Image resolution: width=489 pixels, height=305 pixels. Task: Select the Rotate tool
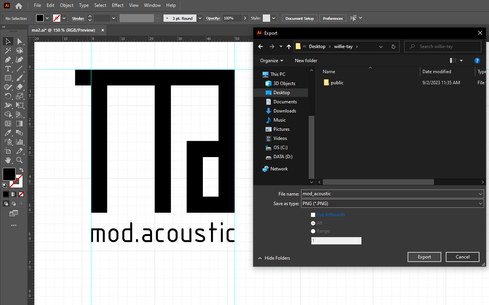click(8, 96)
